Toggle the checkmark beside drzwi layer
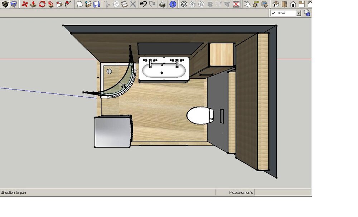 tap(274, 13)
